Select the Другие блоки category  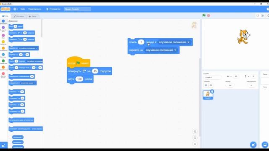click(x=3, y=75)
